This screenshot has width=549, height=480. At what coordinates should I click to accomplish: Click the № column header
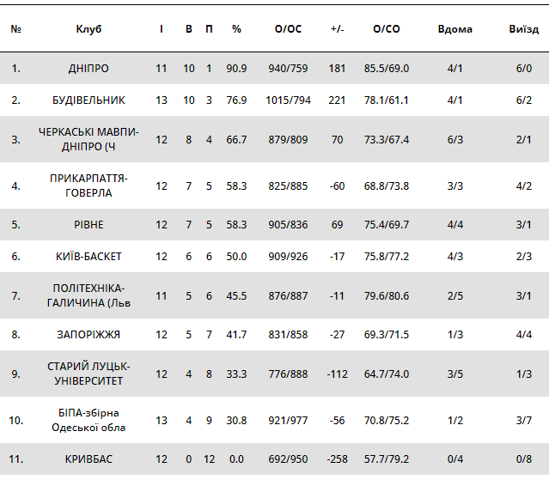click(16, 29)
